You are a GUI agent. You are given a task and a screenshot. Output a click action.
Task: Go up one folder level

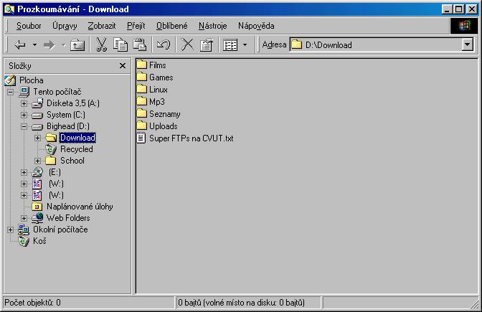tap(77, 45)
